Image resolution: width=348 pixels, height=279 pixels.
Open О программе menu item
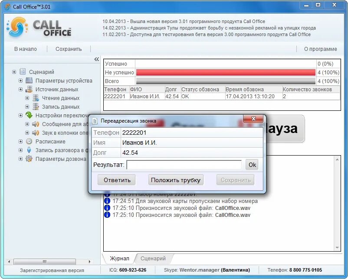[320, 49]
